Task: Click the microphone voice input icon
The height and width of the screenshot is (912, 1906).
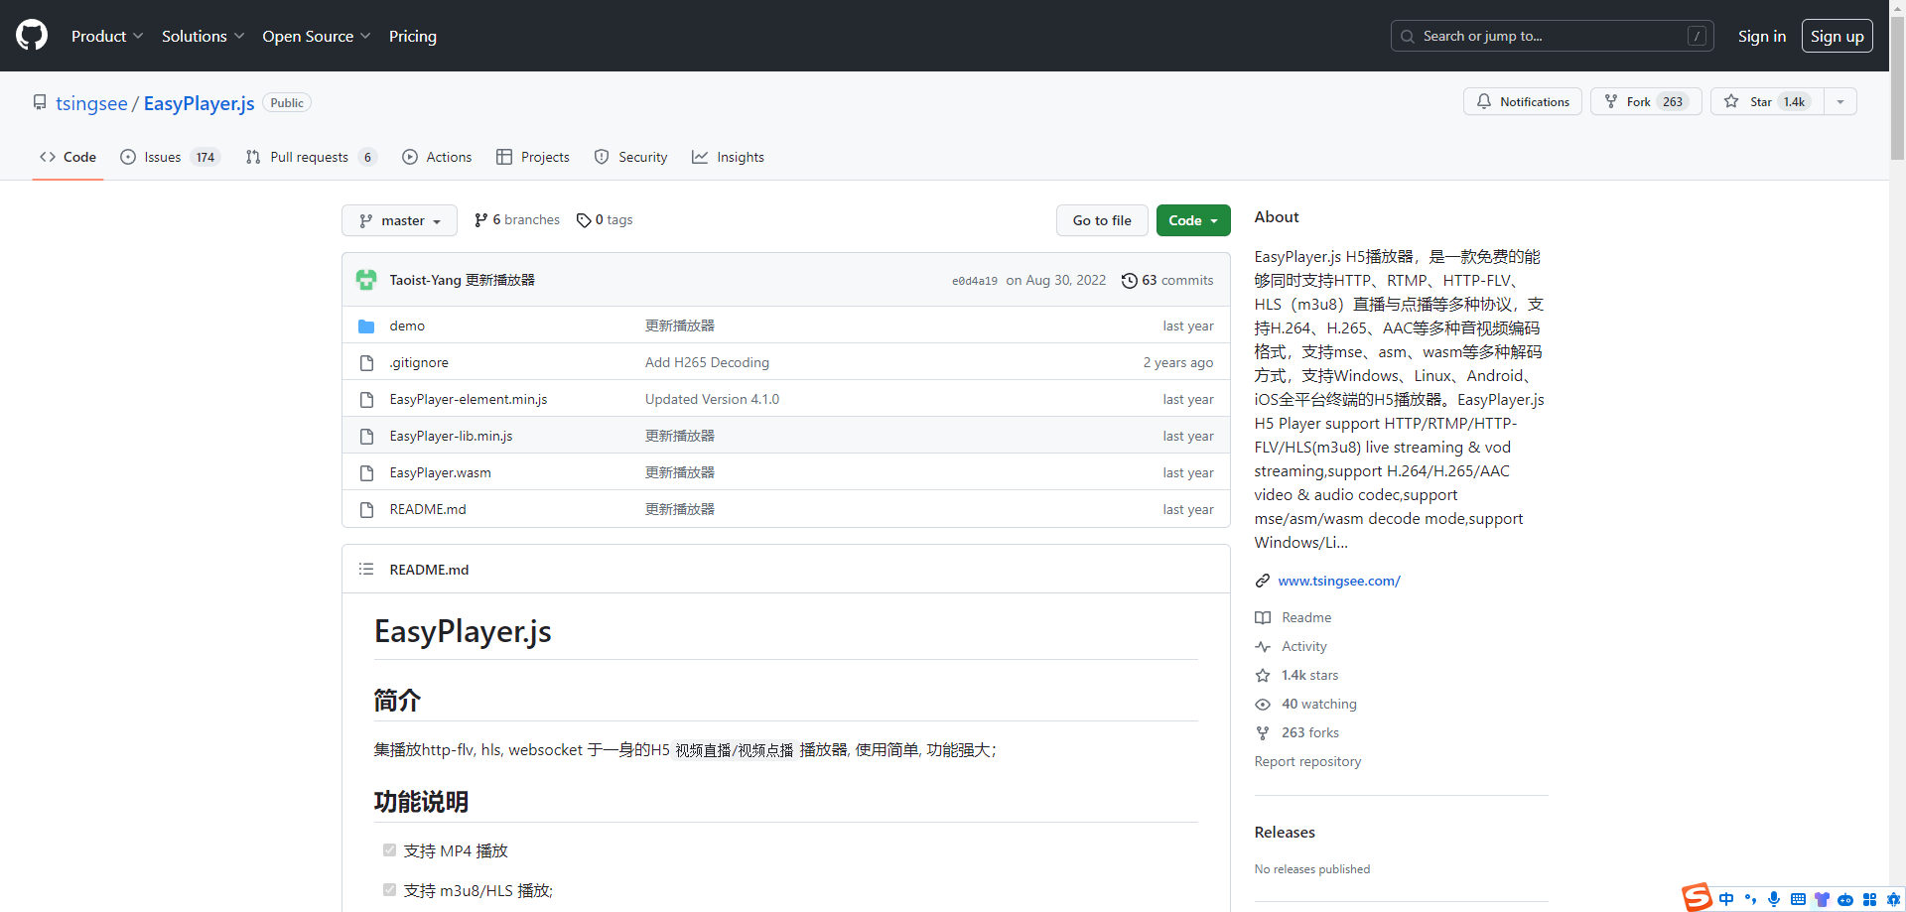Action: click(1774, 899)
